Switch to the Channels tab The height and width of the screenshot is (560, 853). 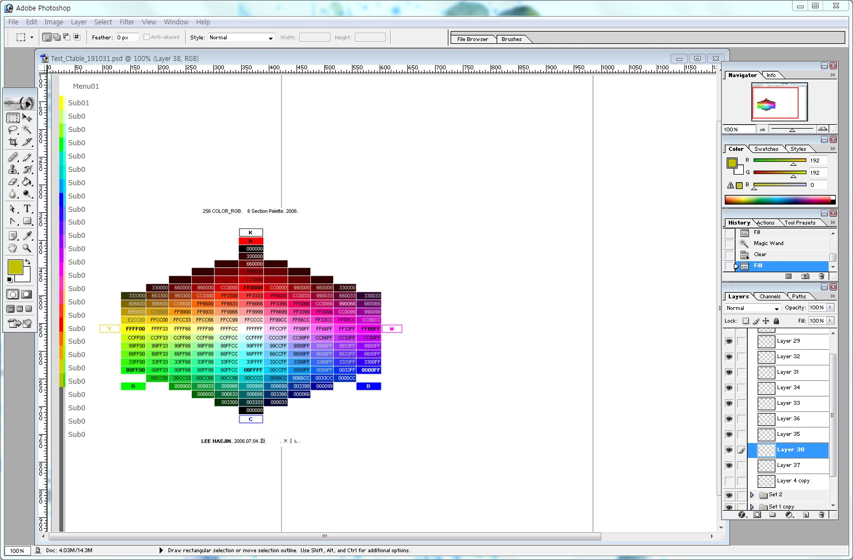(x=770, y=297)
